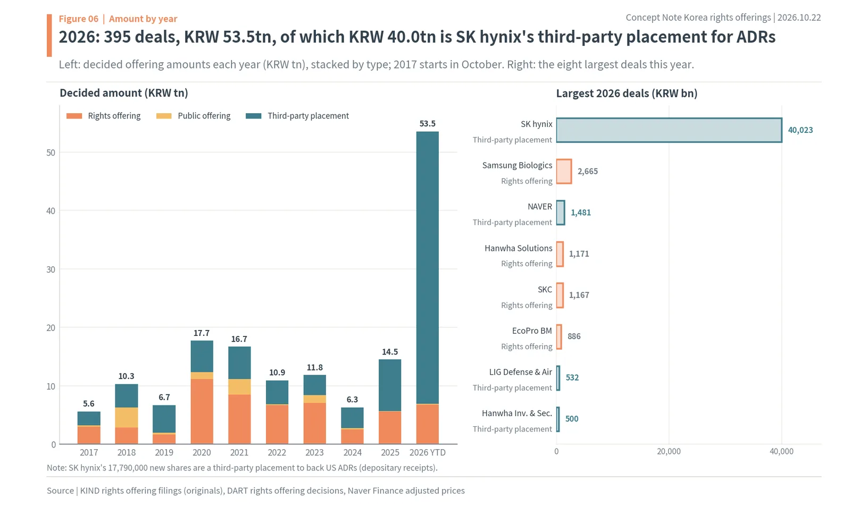Image resolution: width=851 pixels, height=506 pixels.
Task: Click the Public offering yellow legend swatch
Action: pos(164,116)
